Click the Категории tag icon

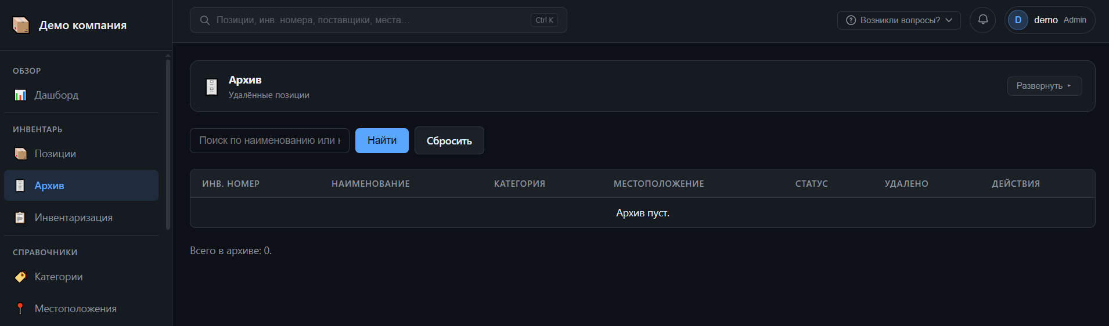coord(20,277)
